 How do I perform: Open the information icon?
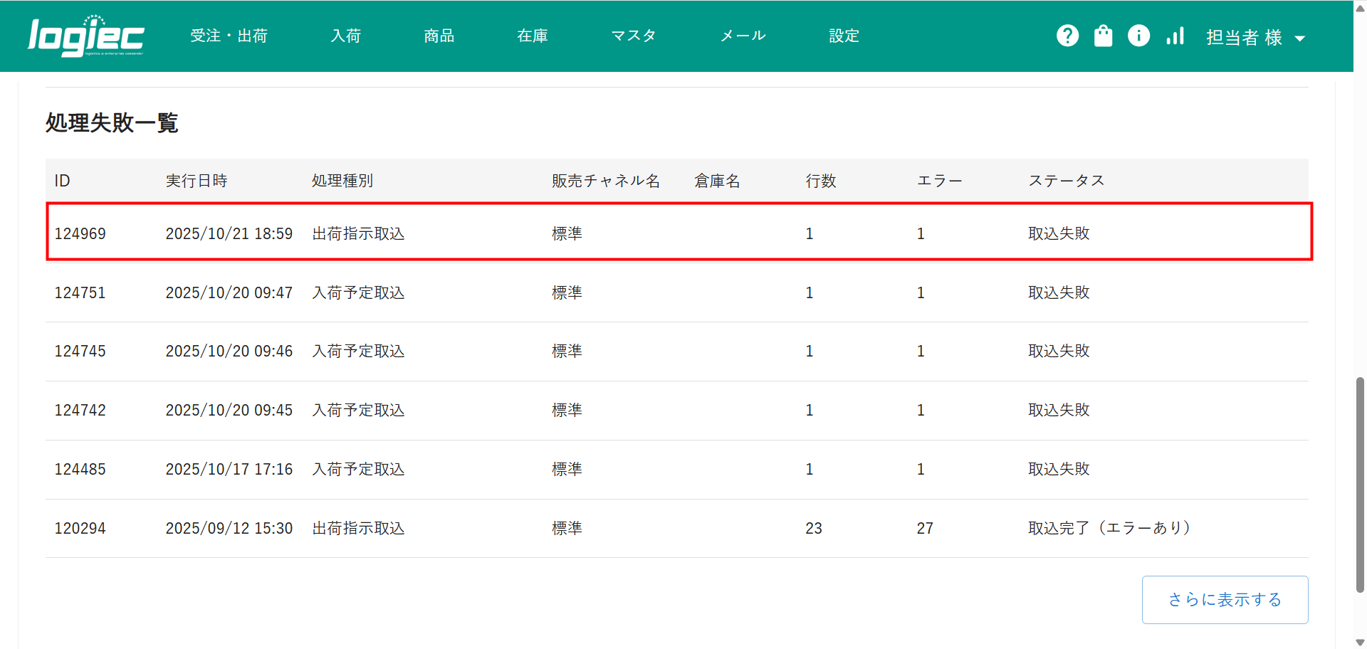1138,36
